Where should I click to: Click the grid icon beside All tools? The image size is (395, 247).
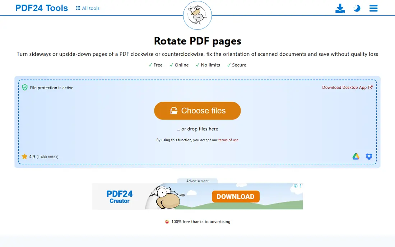click(x=78, y=8)
